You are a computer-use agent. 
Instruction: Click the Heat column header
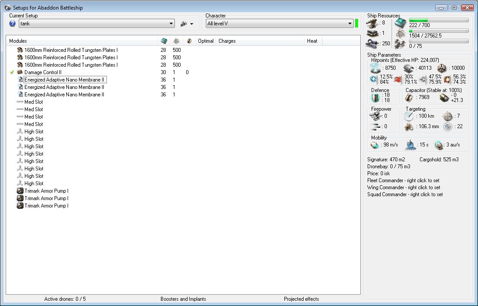tap(312, 41)
